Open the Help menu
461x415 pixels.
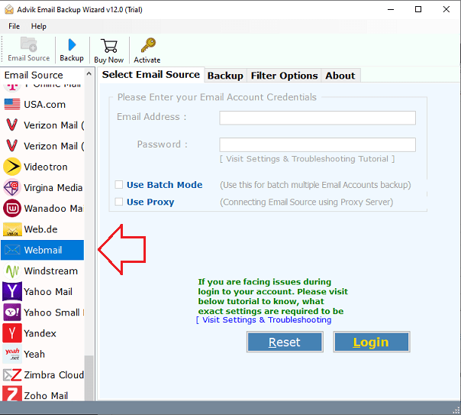pyautogui.click(x=39, y=26)
